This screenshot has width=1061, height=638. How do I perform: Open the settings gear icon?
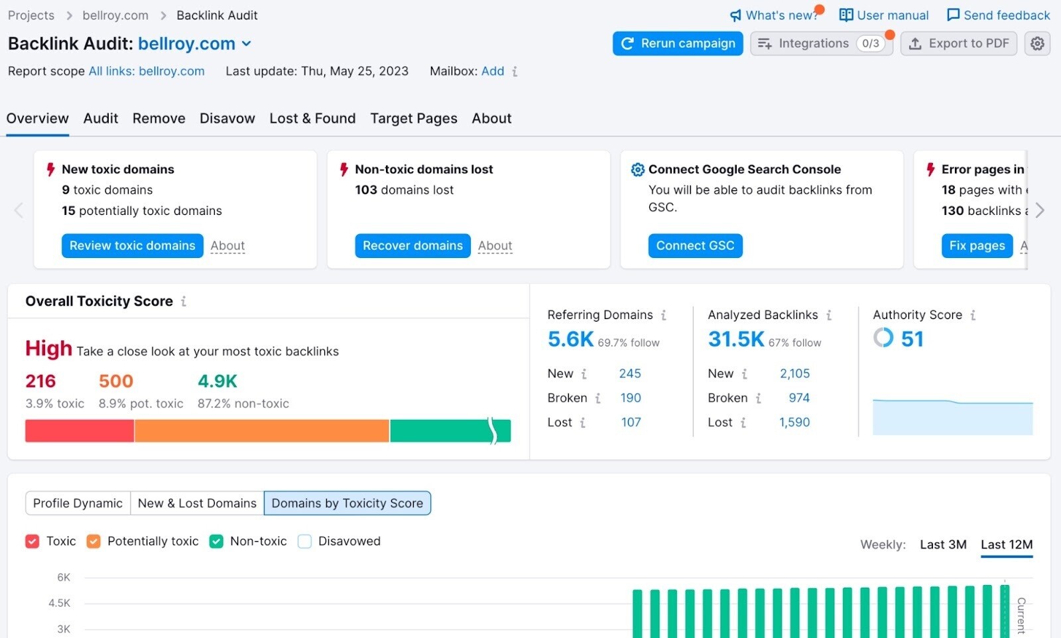[1037, 44]
